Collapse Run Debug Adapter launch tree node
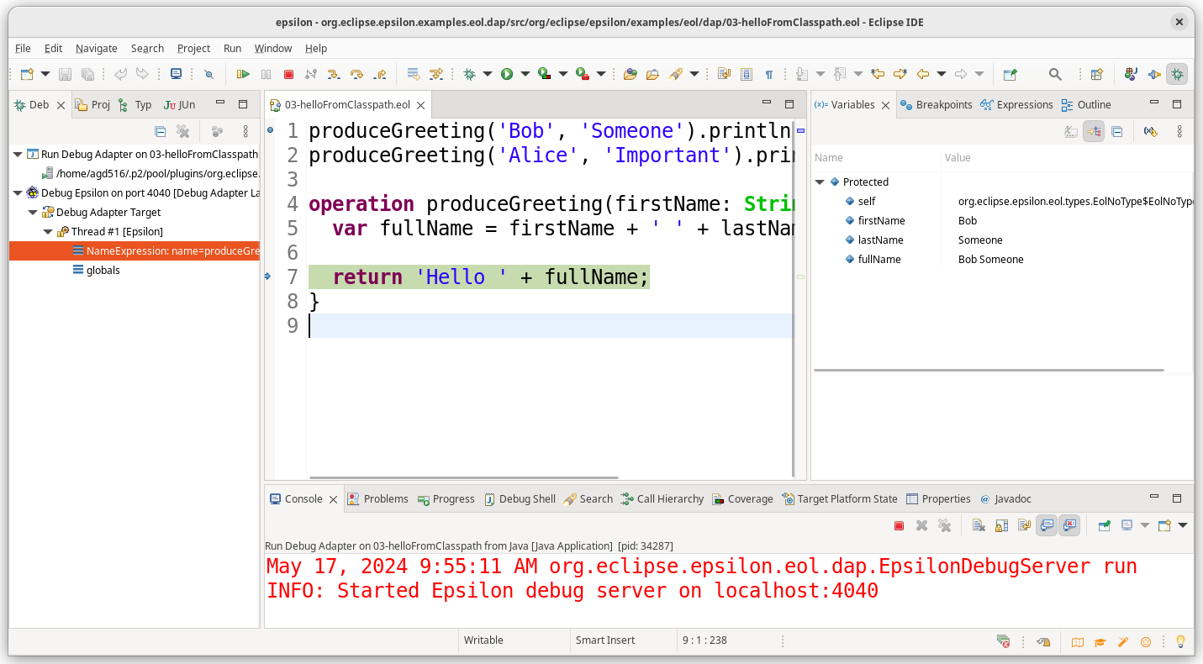The image size is (1203, 664). coord(18,155)
